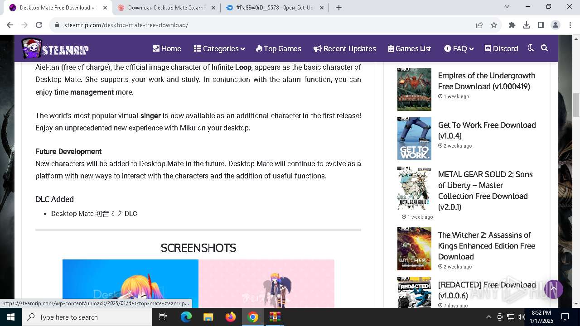Open Get To Work Free Download link
Screen dimensions: 580x326
pyautogui.click(x=487, y=130)
